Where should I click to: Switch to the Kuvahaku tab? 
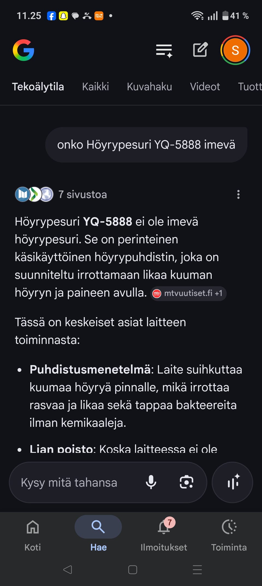149,87
